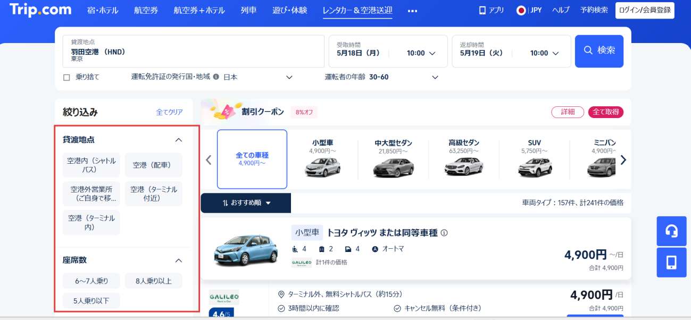691x320 pixels.
Task: Toggle seat filter 5人乗り以下
Action: 91,301
